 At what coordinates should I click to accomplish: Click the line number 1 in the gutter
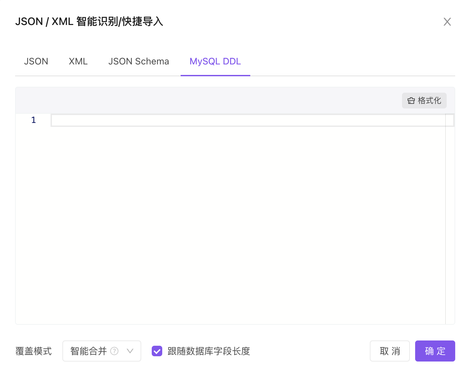33,120
